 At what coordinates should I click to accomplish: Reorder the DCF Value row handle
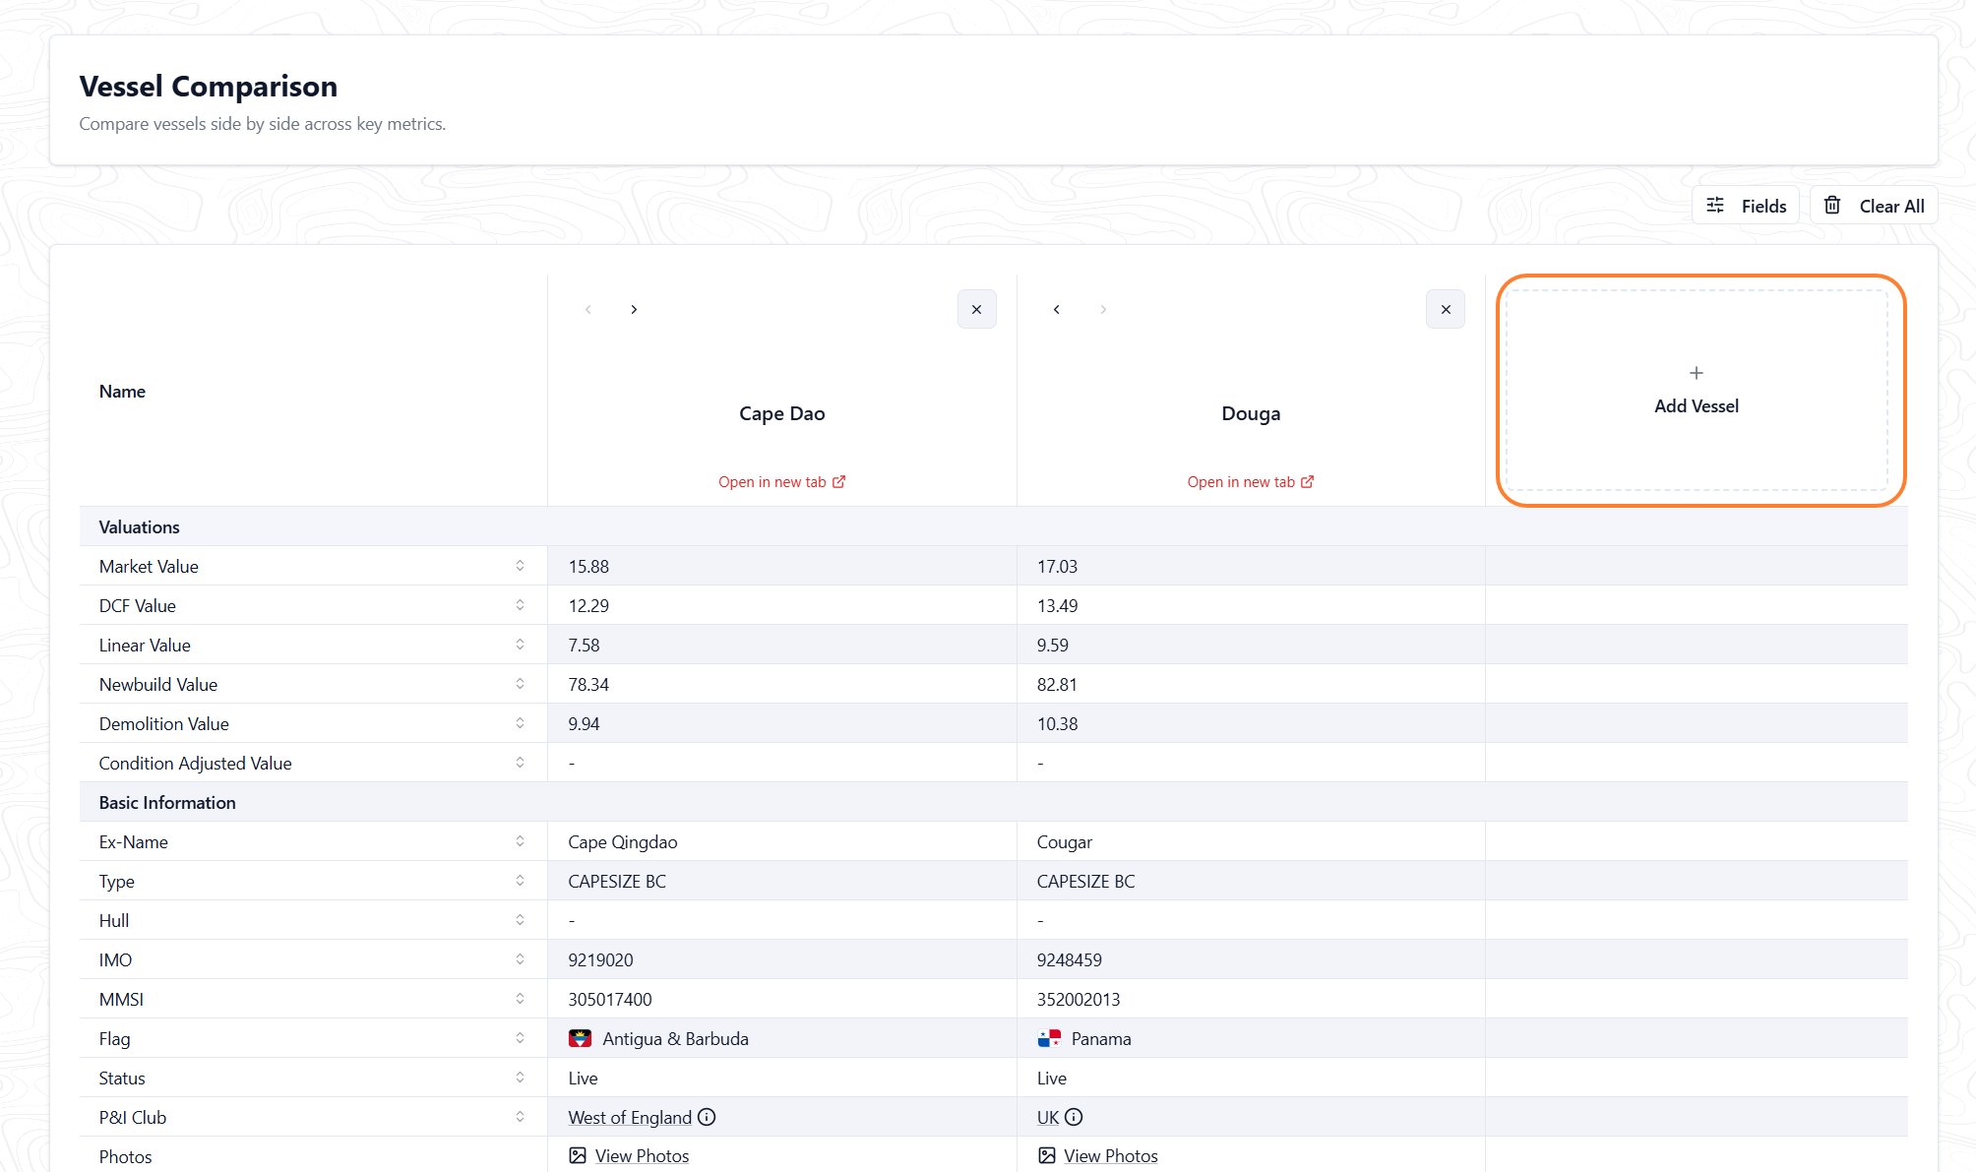pos(520,605)
